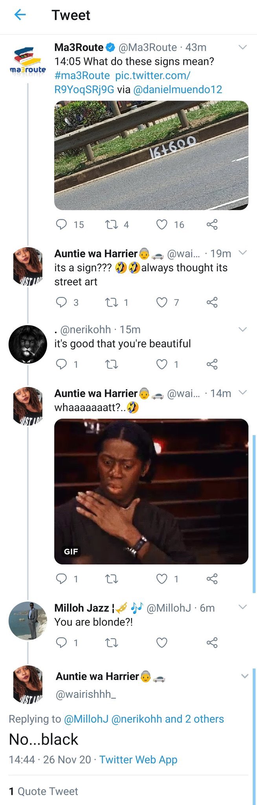Play the GIF in Auntie's reply
Viewport: 257px width, 805px height.
tap(151, 491)
